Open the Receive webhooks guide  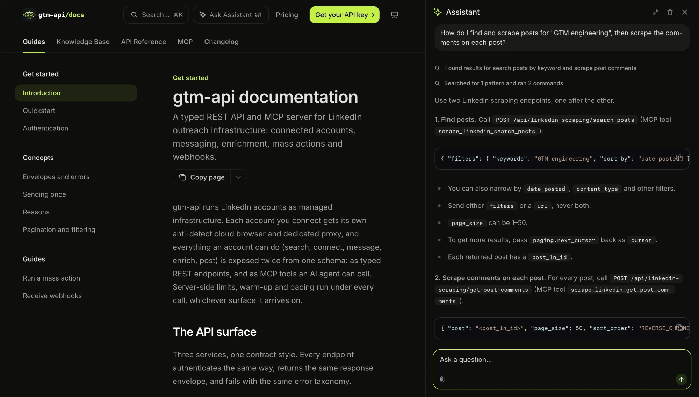tap(52, 296)
